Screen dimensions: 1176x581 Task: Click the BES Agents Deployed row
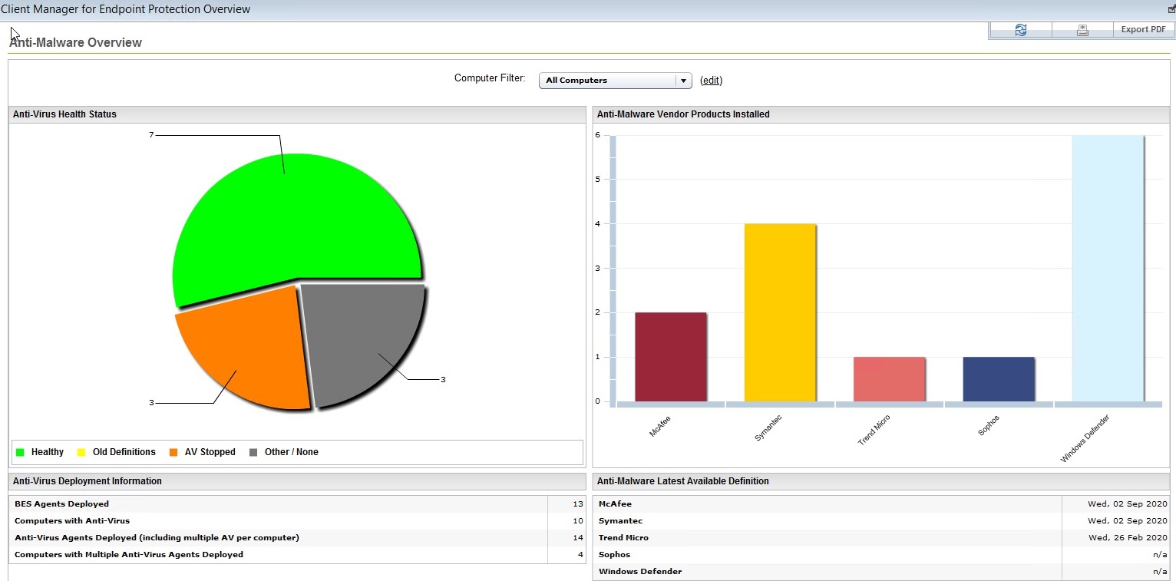[x=298, y=504]
